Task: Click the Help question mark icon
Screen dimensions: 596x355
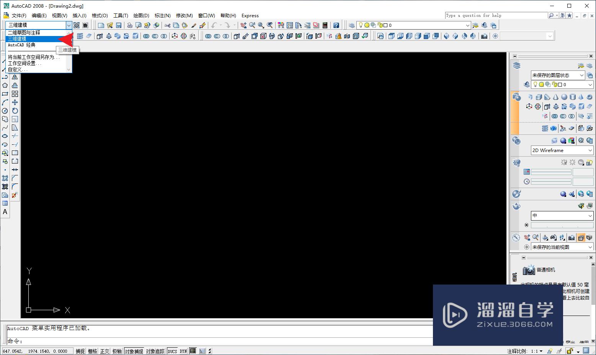Action: 336,25
